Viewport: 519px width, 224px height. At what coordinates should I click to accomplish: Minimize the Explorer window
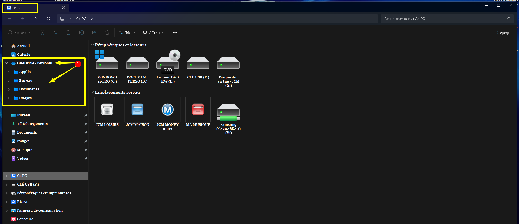click(x=486, y=5)
